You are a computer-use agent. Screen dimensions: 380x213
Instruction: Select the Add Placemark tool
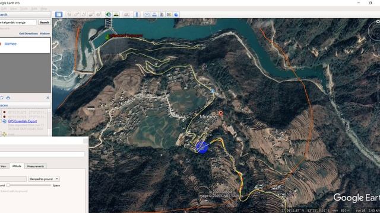coord(69,15)
